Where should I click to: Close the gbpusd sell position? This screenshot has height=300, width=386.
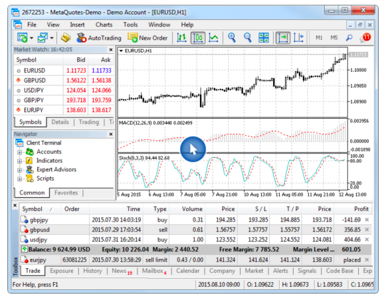point(367,230)
